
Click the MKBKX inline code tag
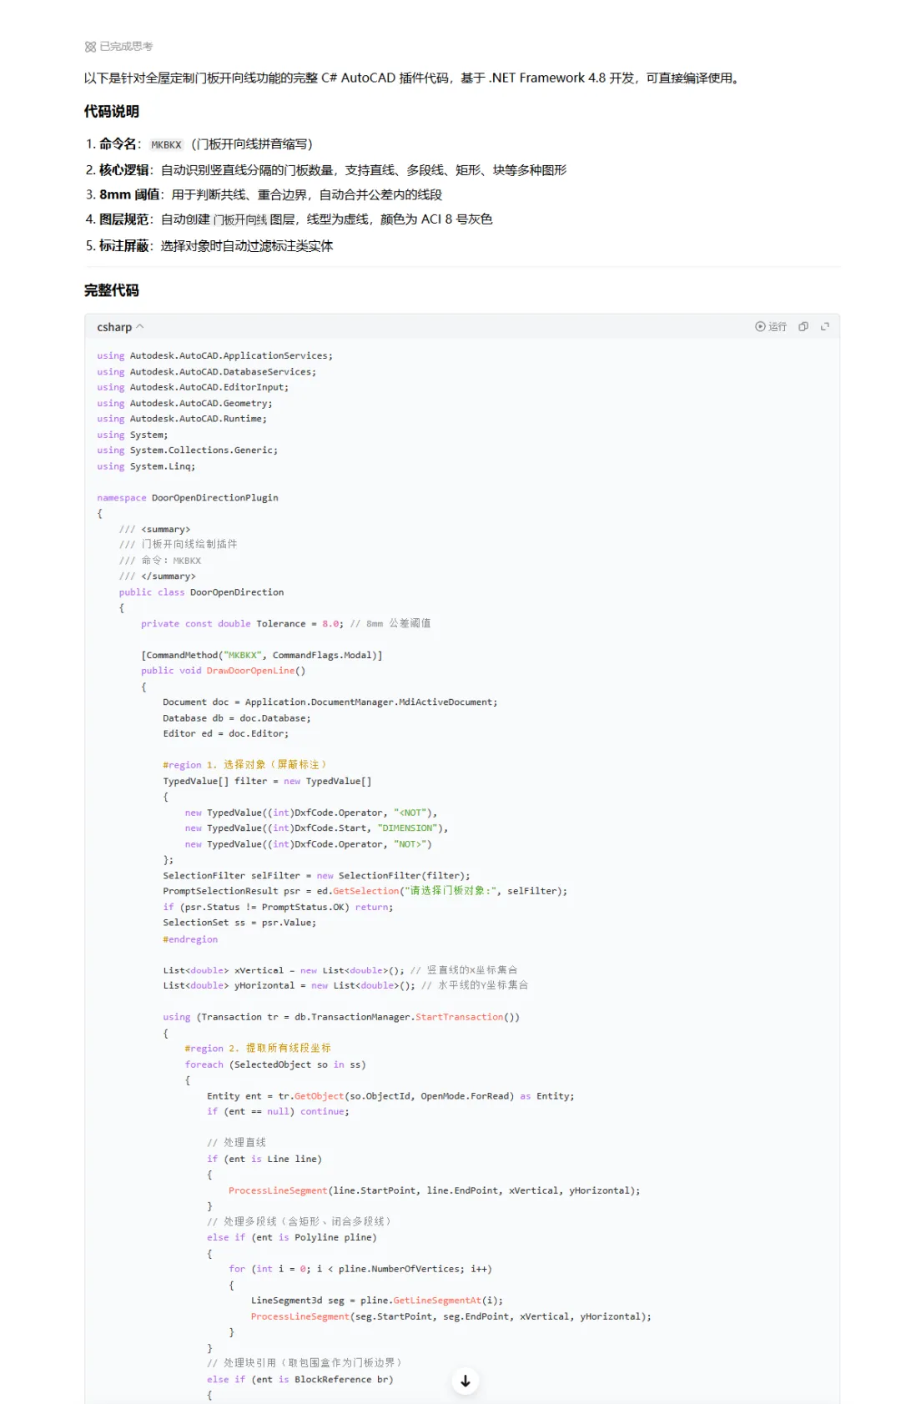tap(166, 144)
